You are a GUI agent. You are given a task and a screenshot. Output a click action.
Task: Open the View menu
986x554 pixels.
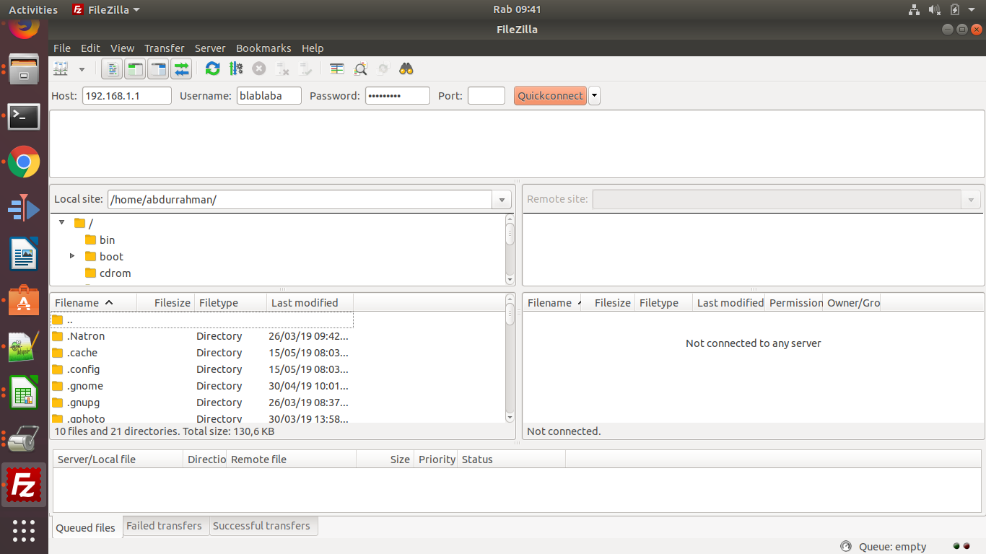(x=122, y=48)
